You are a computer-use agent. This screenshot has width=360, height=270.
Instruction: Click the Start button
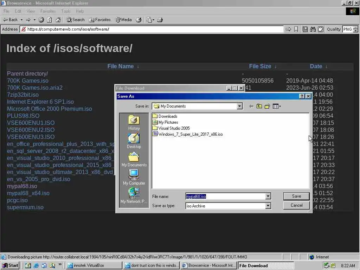[x=10, y=265]
